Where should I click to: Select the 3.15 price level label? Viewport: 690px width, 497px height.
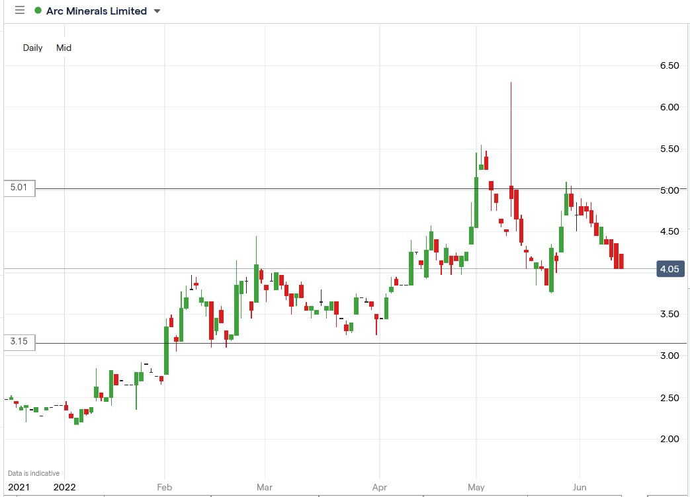[19, 342]
